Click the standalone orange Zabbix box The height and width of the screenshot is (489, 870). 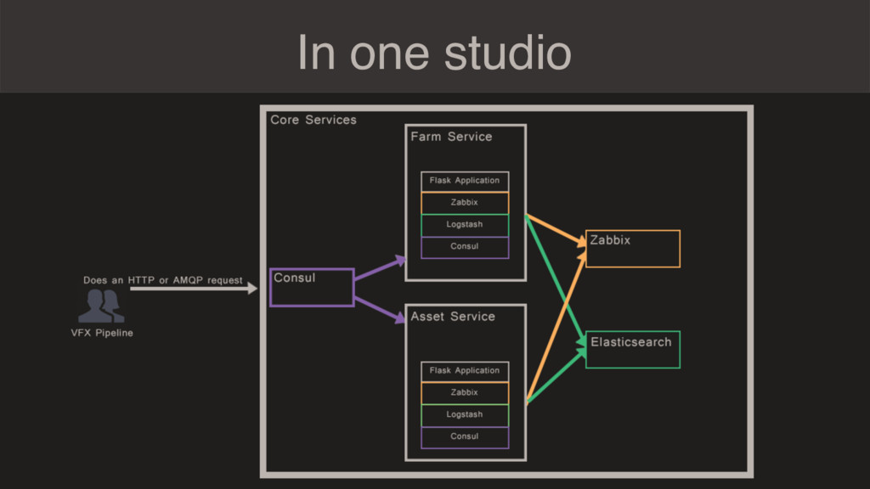633,249
